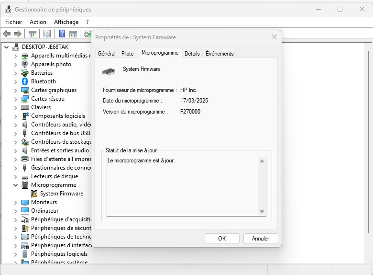Click the Entrées et sorties audio icon
This screenshot has width=373, height=275.
pos(24,150)
